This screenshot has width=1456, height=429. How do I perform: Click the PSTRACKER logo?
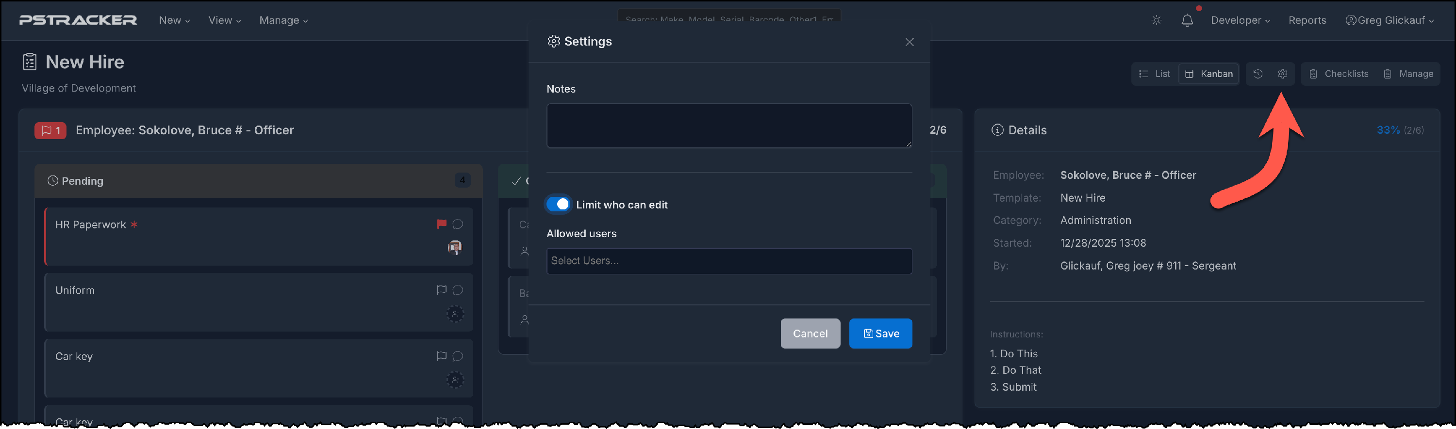coord(78,20)
